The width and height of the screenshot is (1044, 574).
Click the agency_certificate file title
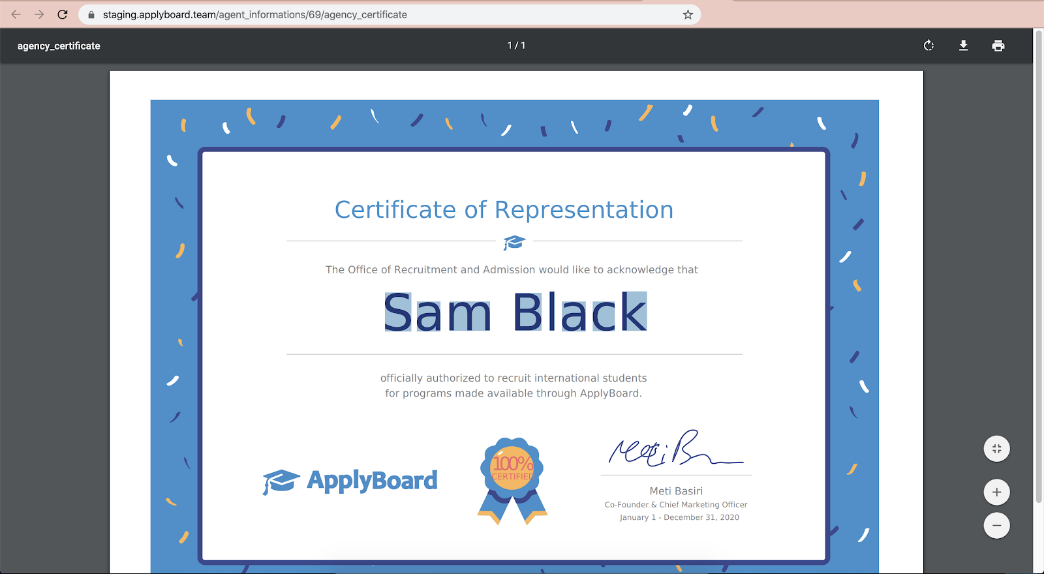59,46
